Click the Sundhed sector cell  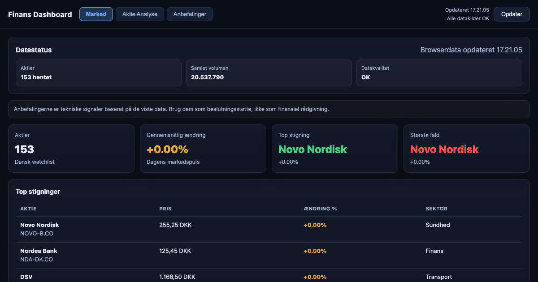point(438,225)
